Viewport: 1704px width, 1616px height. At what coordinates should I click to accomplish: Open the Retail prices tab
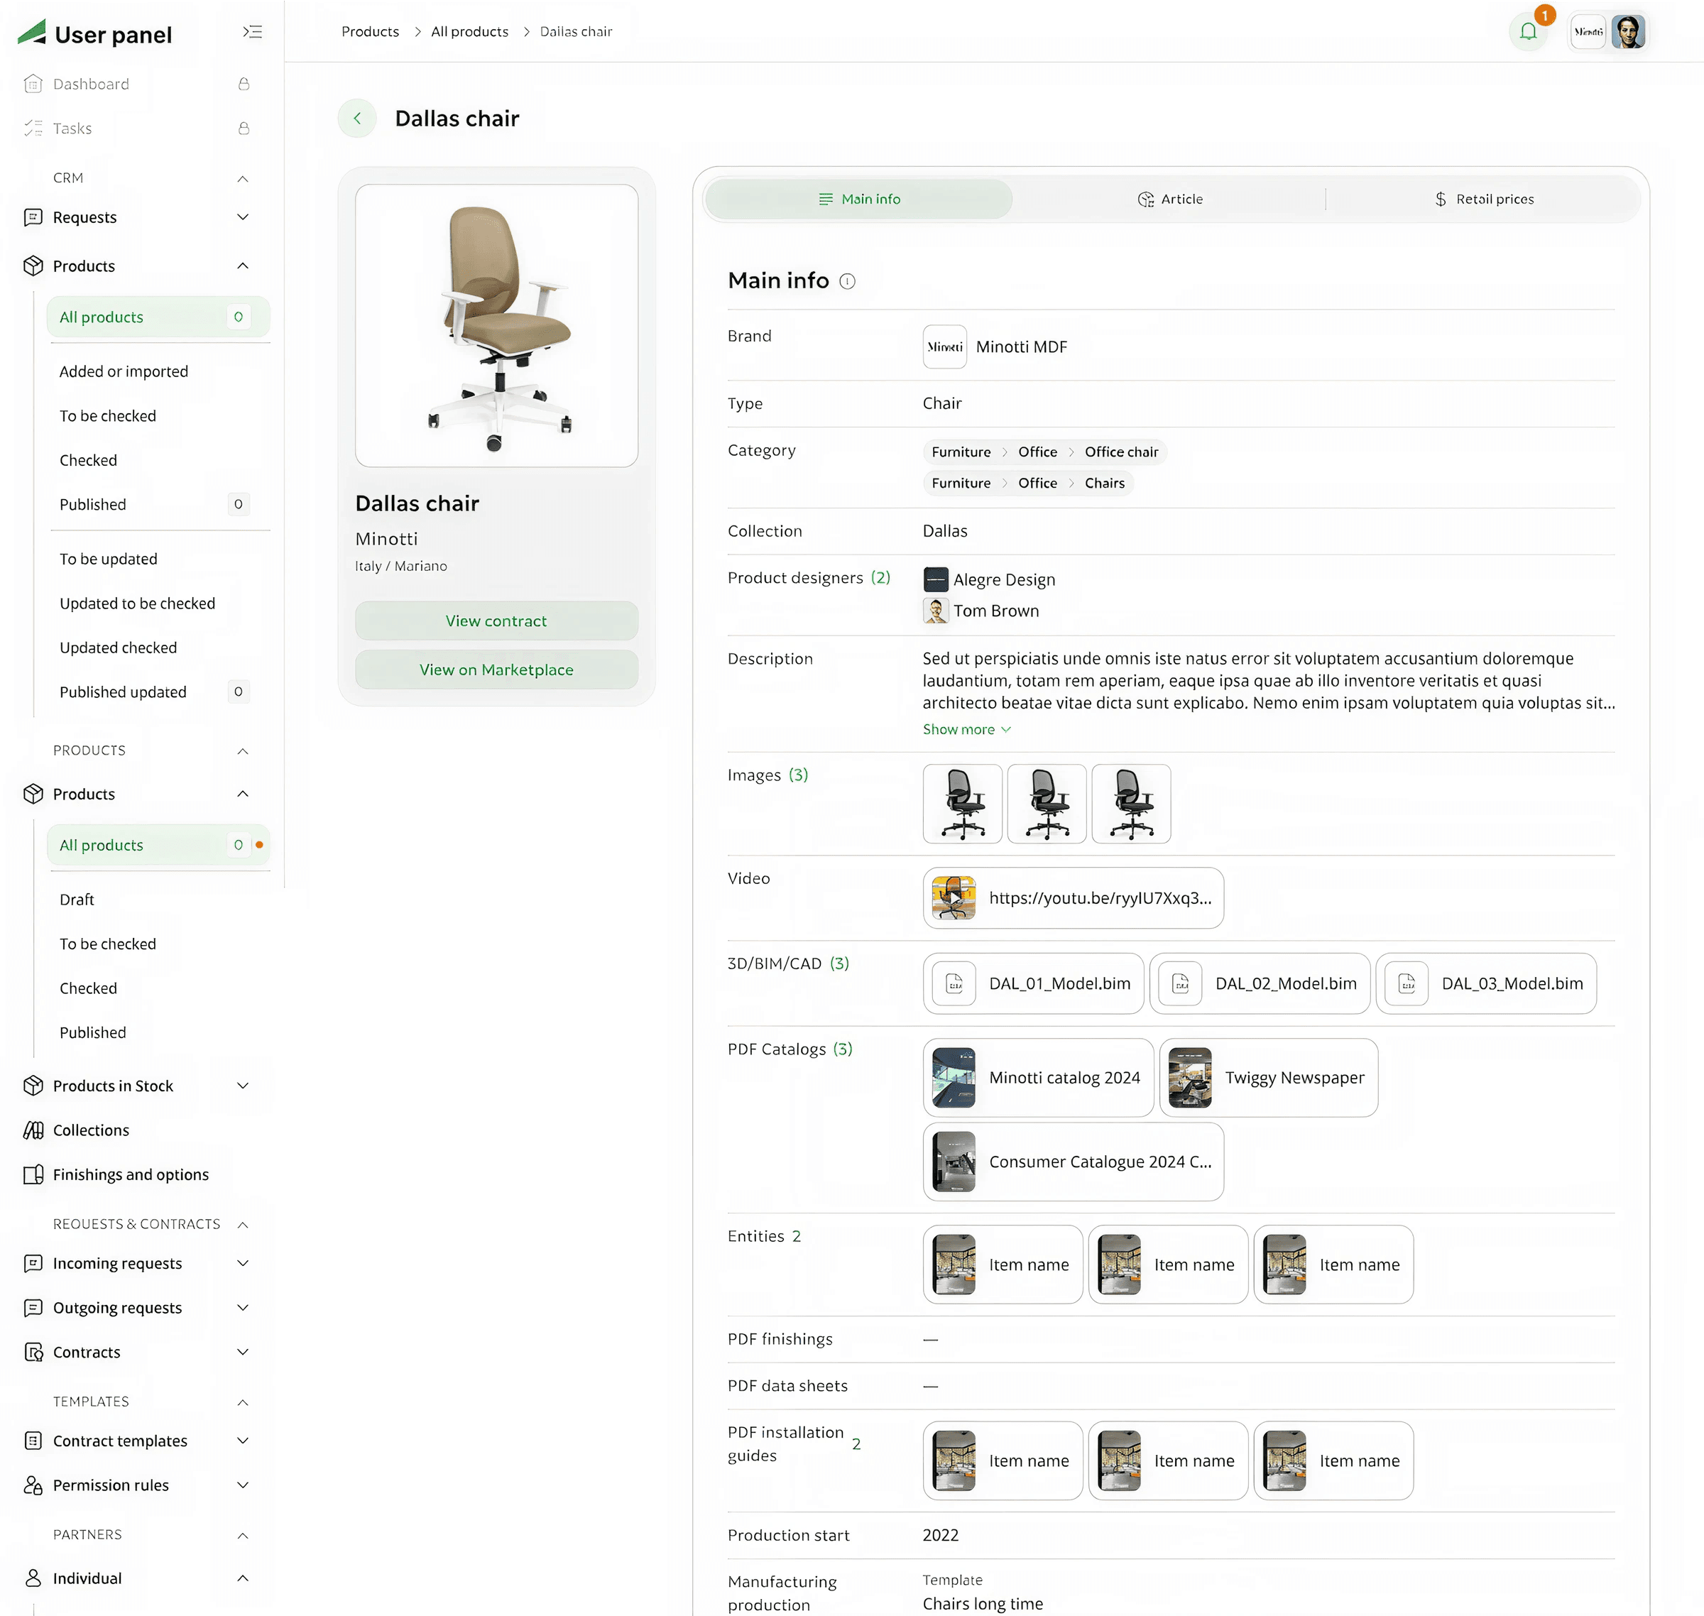(1483, 199)
